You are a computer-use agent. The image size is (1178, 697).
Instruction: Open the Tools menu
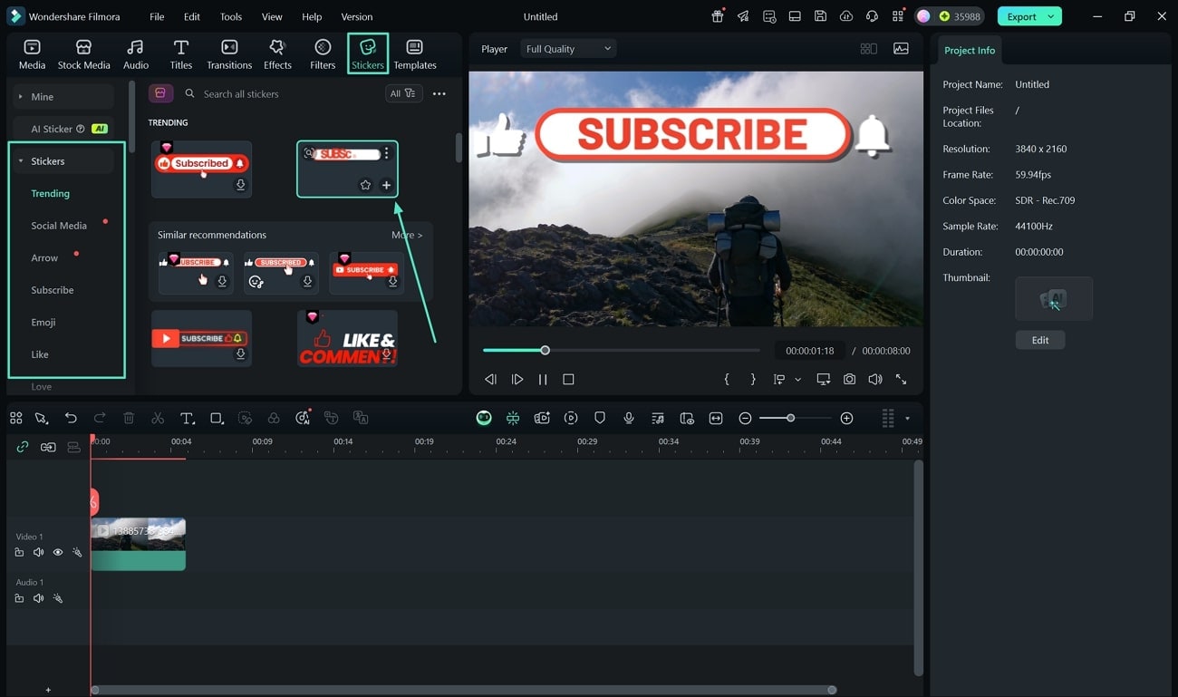click(x=231, y=16)
